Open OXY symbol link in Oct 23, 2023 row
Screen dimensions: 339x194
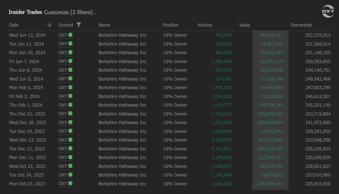(x=63, y=184)
